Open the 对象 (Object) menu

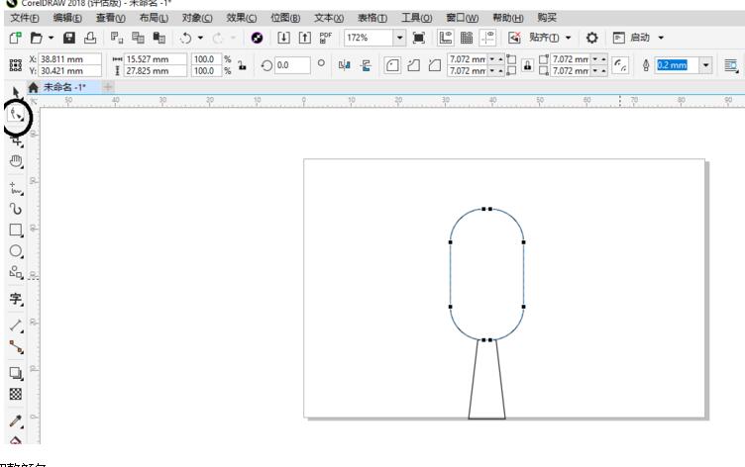[x=197, y=17]
